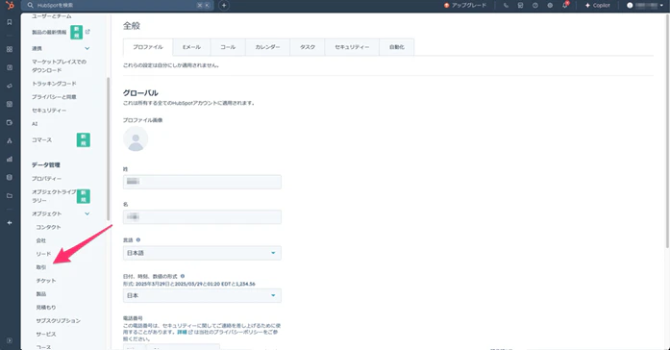Open セキュリティー in the left sidebar
670x350 pixels.
coord(49,111)
